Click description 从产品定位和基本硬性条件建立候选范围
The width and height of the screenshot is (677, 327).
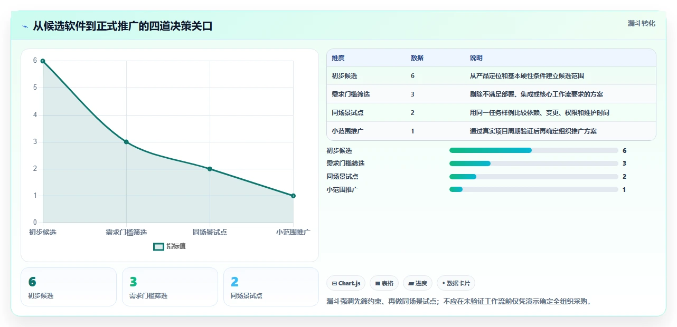(x=526, y=76)
